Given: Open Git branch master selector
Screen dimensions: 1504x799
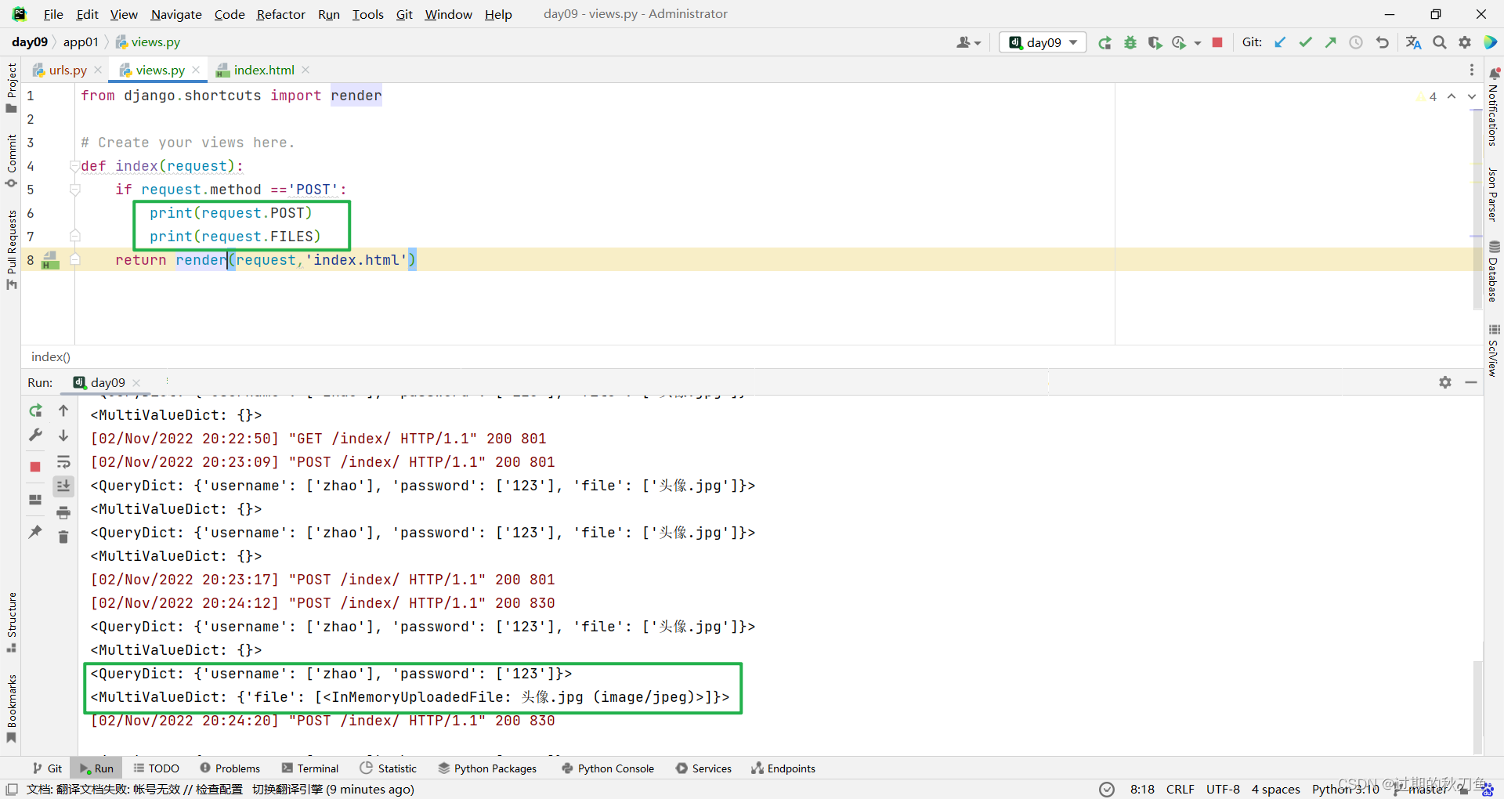Looking at the screenshot, I should (x=1422, y=789).
